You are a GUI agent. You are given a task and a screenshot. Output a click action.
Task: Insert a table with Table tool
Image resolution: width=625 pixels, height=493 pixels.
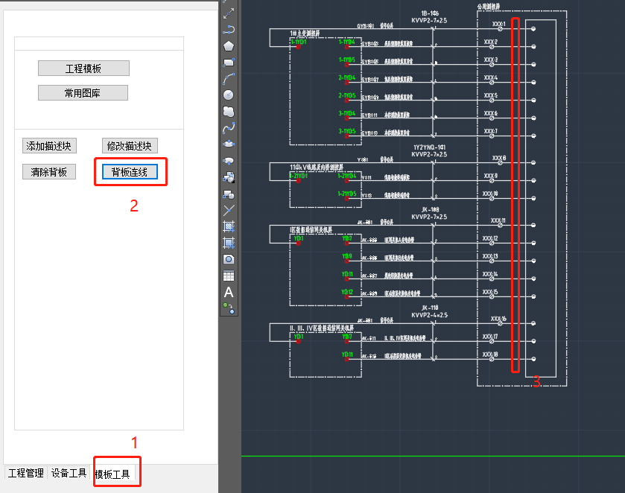coord(229,276)
